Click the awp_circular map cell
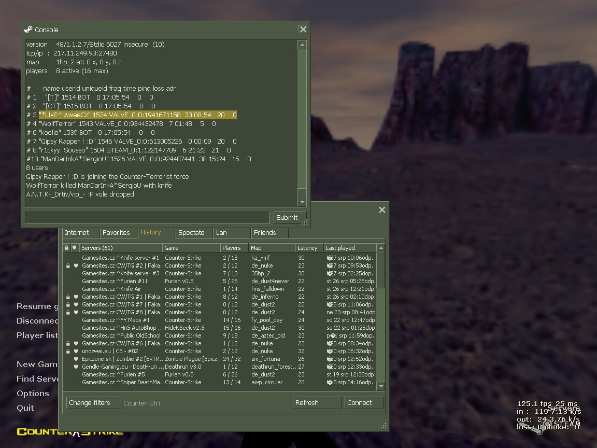597x448 pixels. click(x=267, y=382)
